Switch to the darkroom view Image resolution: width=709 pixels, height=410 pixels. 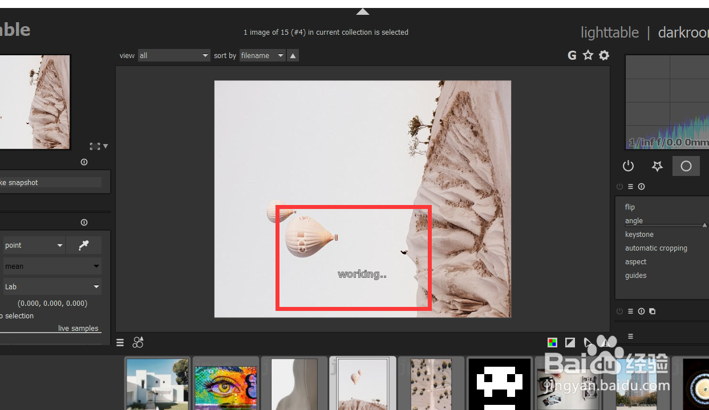[x=683, y=32]
